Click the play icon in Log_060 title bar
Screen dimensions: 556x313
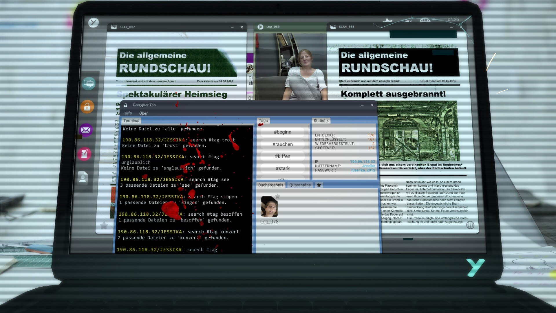click(260, 27)
